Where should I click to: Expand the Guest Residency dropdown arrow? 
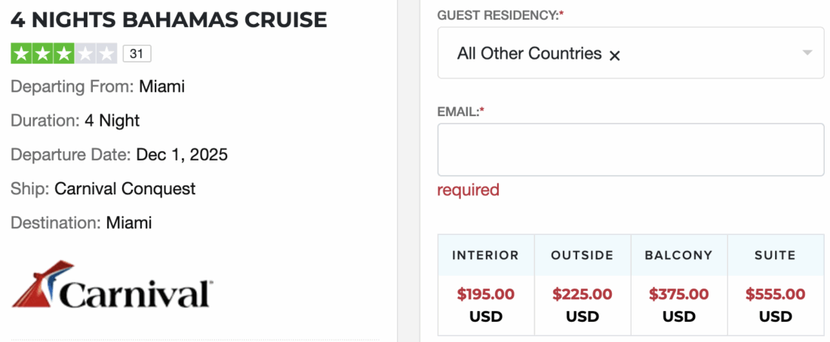tap(807, 53)
